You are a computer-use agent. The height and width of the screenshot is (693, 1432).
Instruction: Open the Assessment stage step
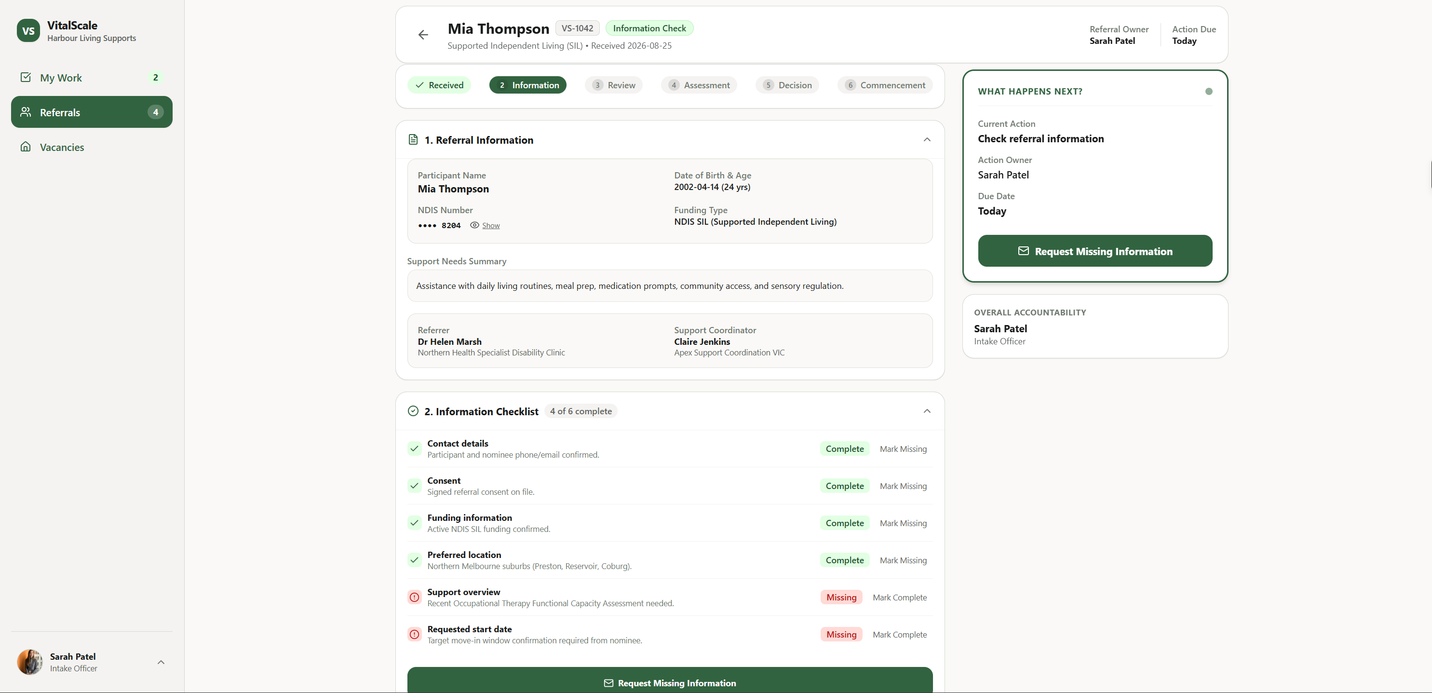[699, 85]
